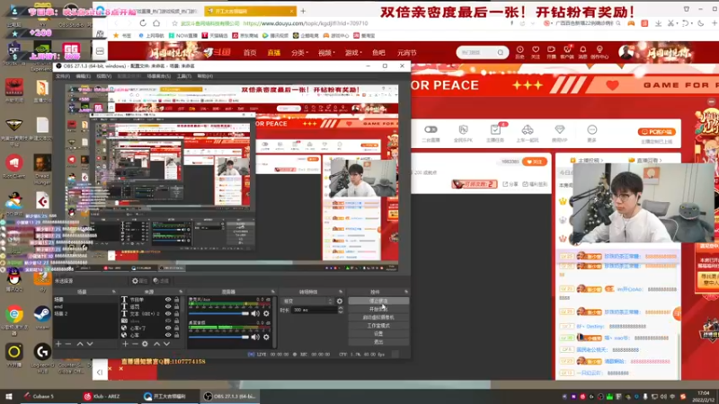The height and width of the screenshot is (404, 719).
Task: Add a new source with the plus icon in OBS Sources panel
Action: click(x=125, y=344)
